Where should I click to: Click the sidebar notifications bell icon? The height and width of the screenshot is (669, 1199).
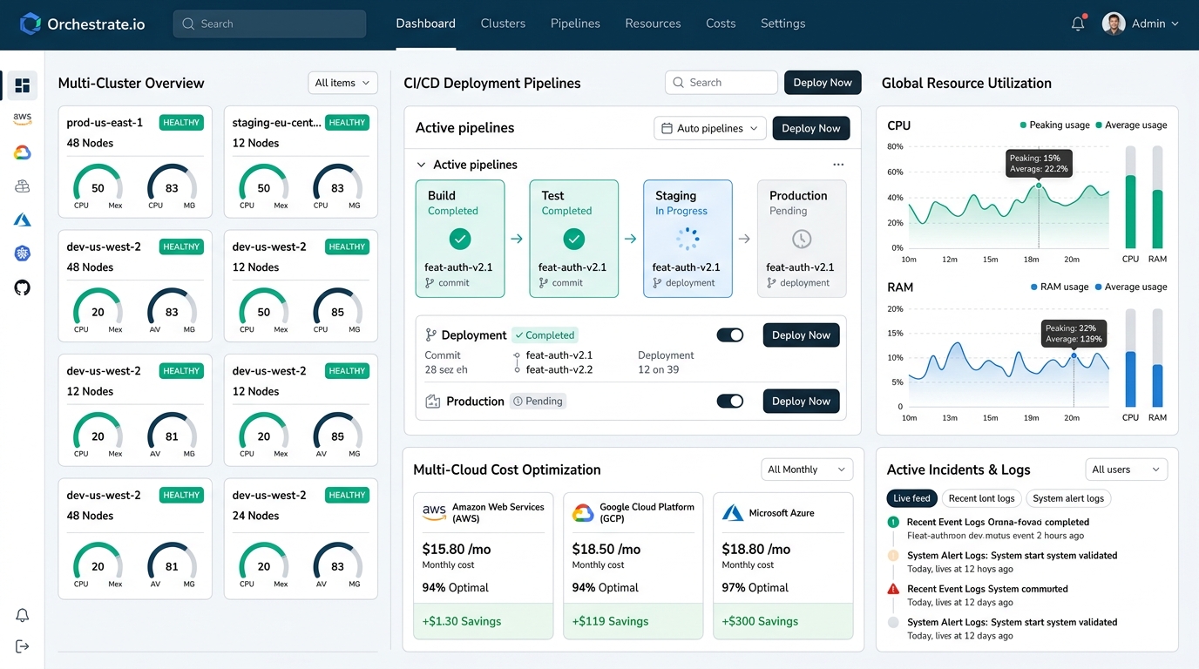[23, 615]
